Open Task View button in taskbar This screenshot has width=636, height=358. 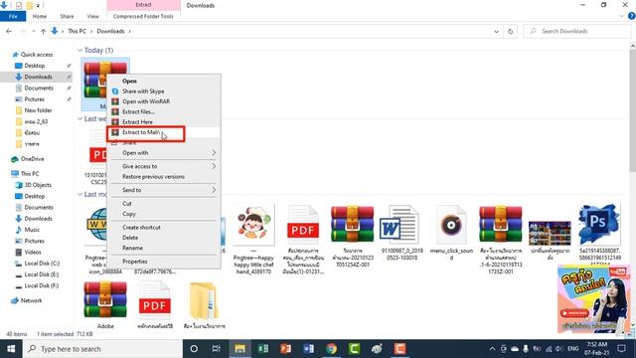point(217,349)
